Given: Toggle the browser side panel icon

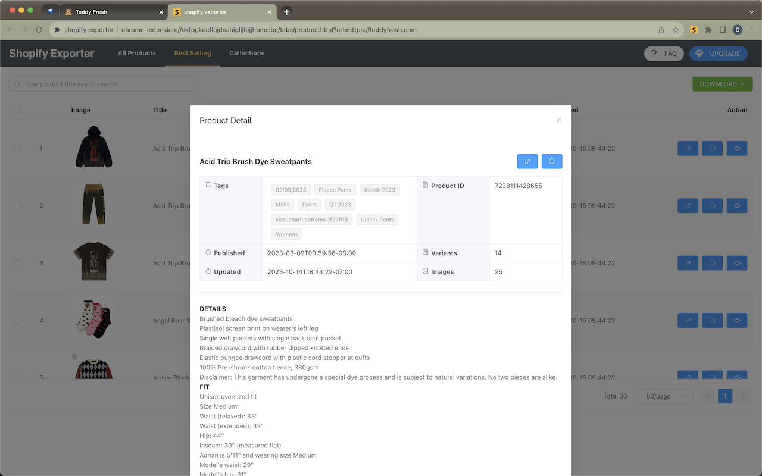Looking at the screenshot, I should click(x=723, y=30).
